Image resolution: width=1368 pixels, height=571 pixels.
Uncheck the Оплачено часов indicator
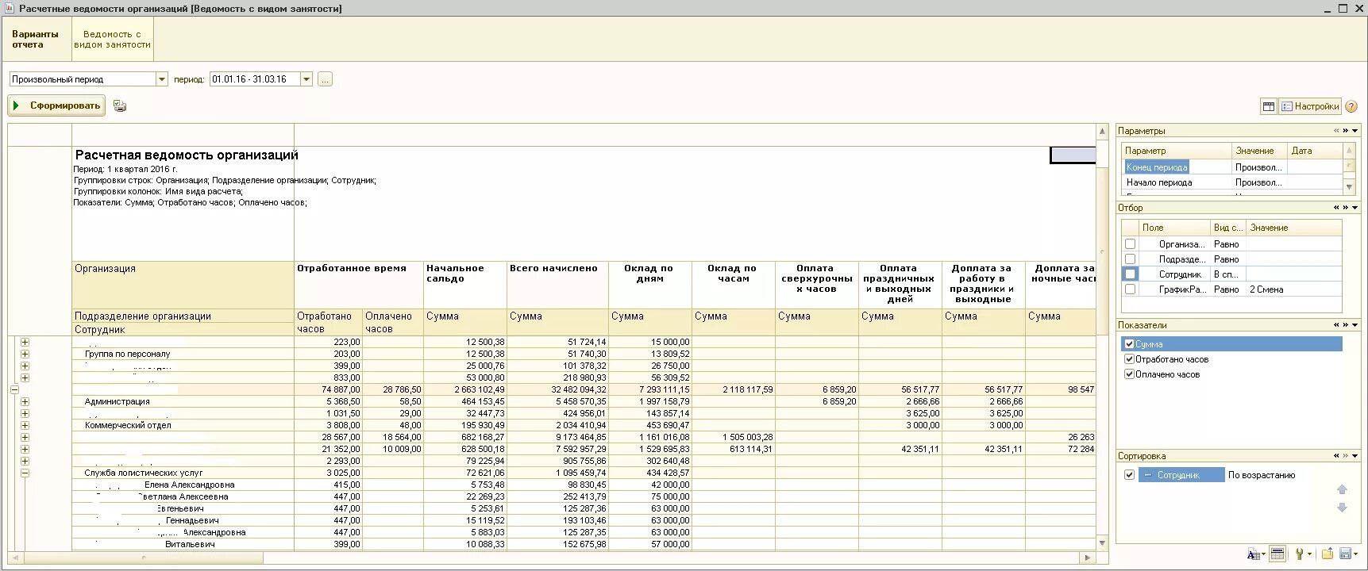(x=1129, y=374)
